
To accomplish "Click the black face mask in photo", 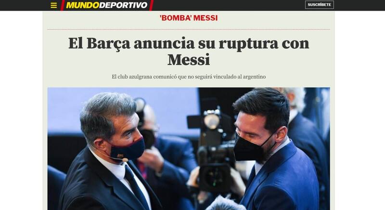I will tap(253, 146).
